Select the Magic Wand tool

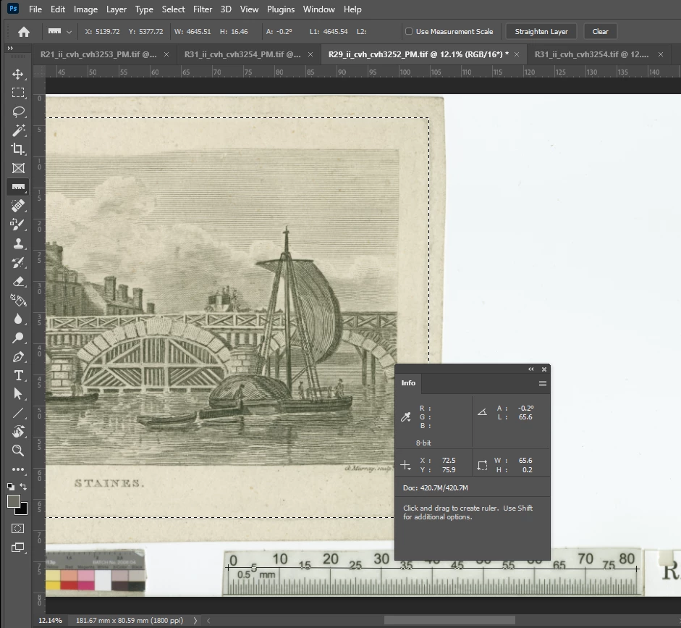pos(18,130)
